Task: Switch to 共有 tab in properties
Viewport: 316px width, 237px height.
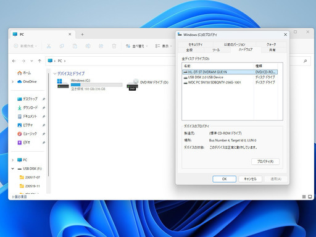Action: [272, 50]
